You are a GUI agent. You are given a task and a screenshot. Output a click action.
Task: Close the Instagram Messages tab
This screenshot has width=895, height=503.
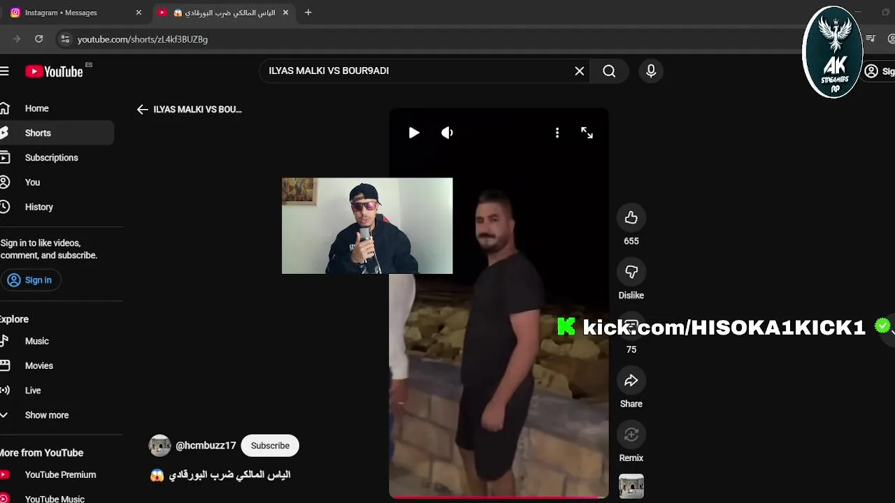coord(138,13)
